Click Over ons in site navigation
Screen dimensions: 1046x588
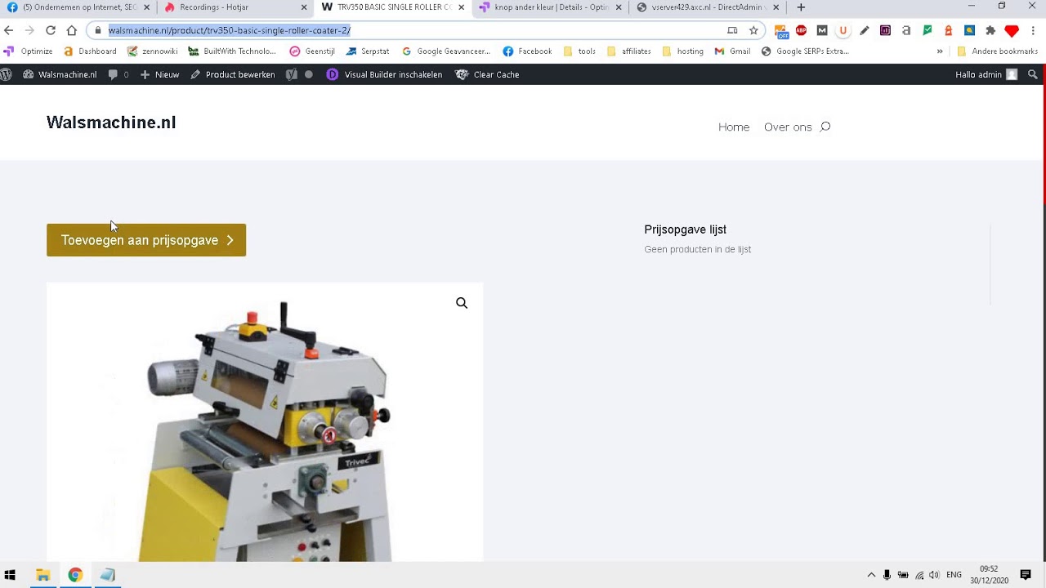click(788, 127)
